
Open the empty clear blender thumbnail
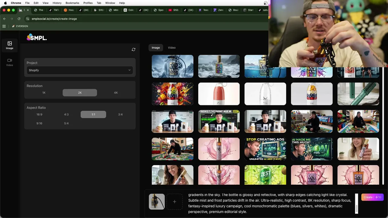pyautogui.click(x=265, y=94)
